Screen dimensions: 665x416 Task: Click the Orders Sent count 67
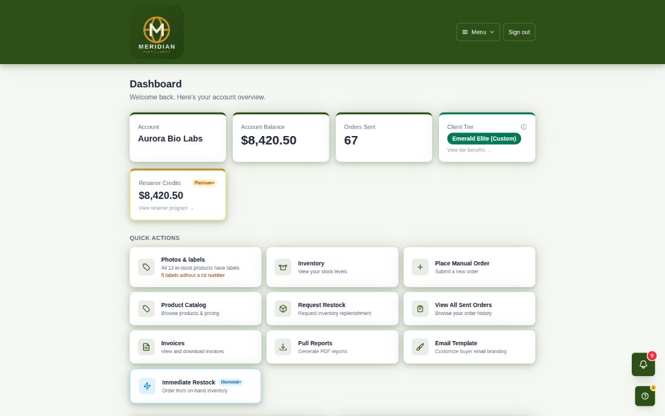[351, 140]
